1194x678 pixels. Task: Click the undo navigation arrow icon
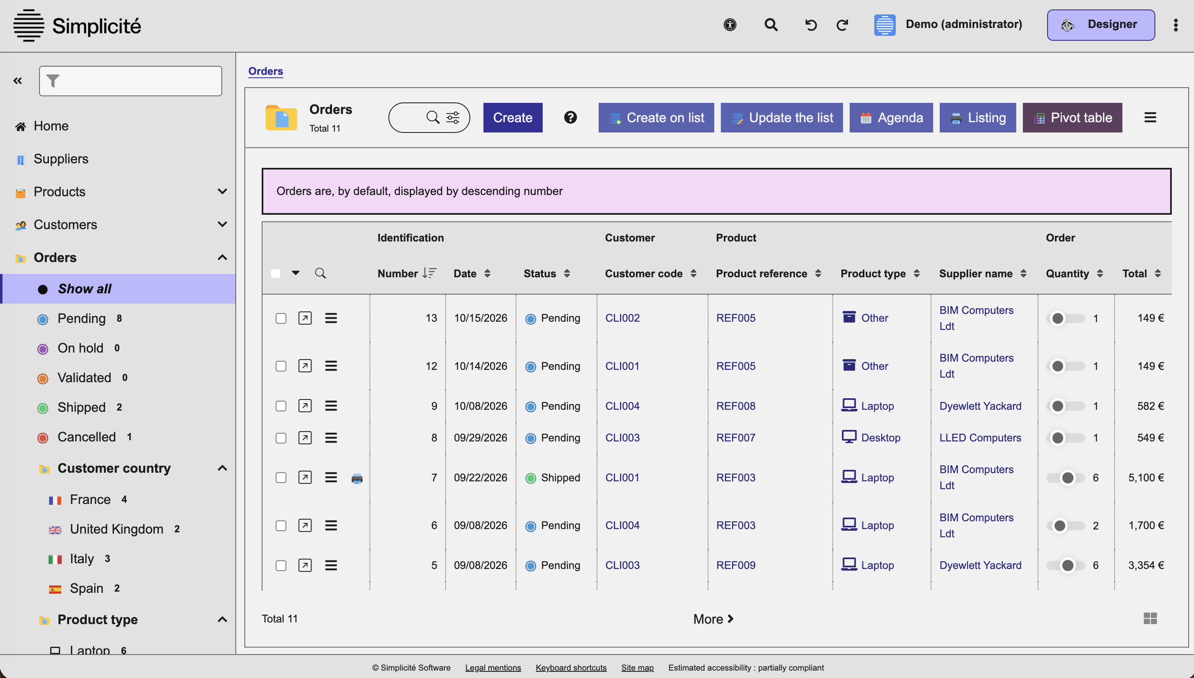[x=811, y=25]
